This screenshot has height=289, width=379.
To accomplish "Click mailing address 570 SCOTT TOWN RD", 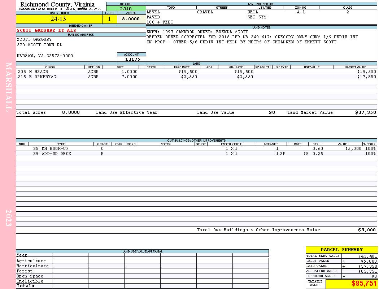I will click(40, 45).
